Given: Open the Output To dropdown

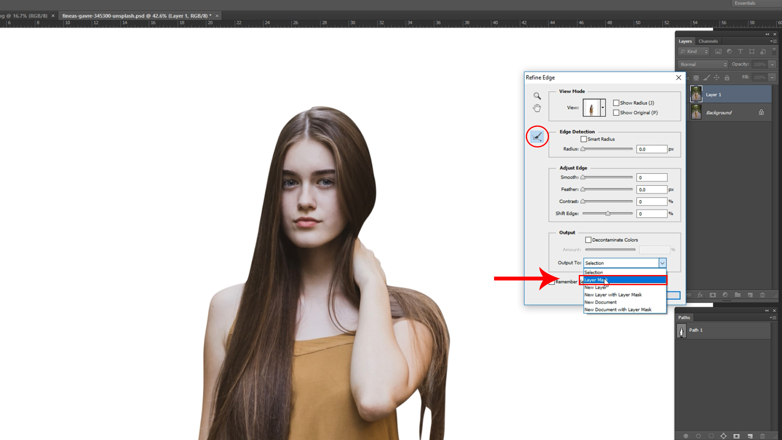Looking at the screenshot, I should [x=662, y=263].
